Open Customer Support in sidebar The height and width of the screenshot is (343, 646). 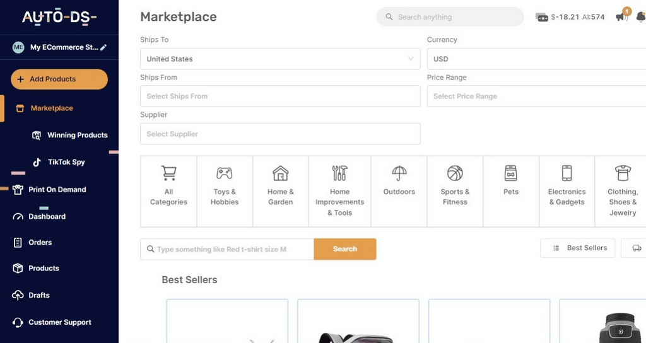click(60, 322)
